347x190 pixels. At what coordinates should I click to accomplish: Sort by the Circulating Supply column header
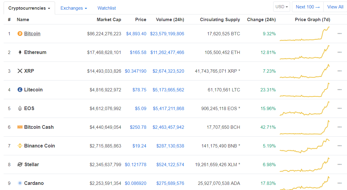pyautogui.click(x=220, y=20)
